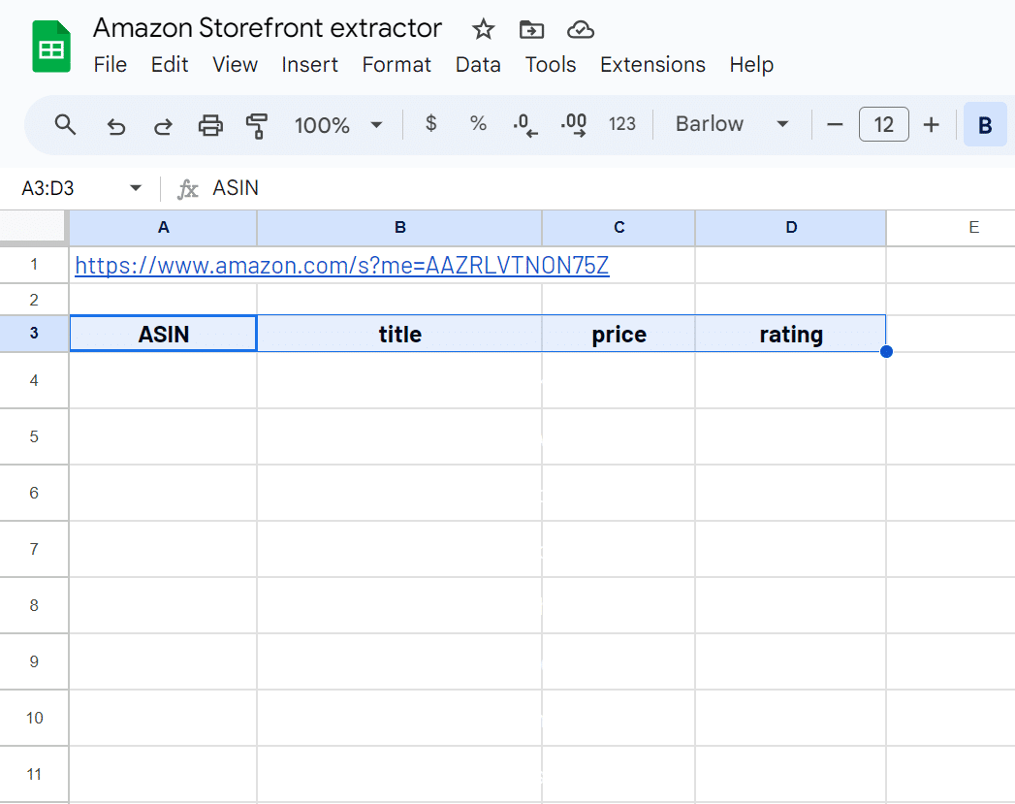Open the Amazon storefront URL link
Image resolution: width=1015 pixels, height=804 pixels.
(341, 266)
